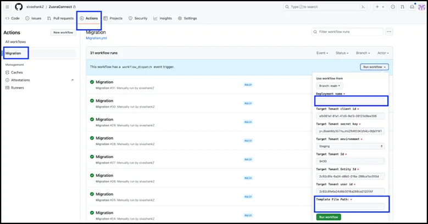Switch to the Projects tab
Screen dimensions: 428x224
pyautogui.click(x=113, y=18)
